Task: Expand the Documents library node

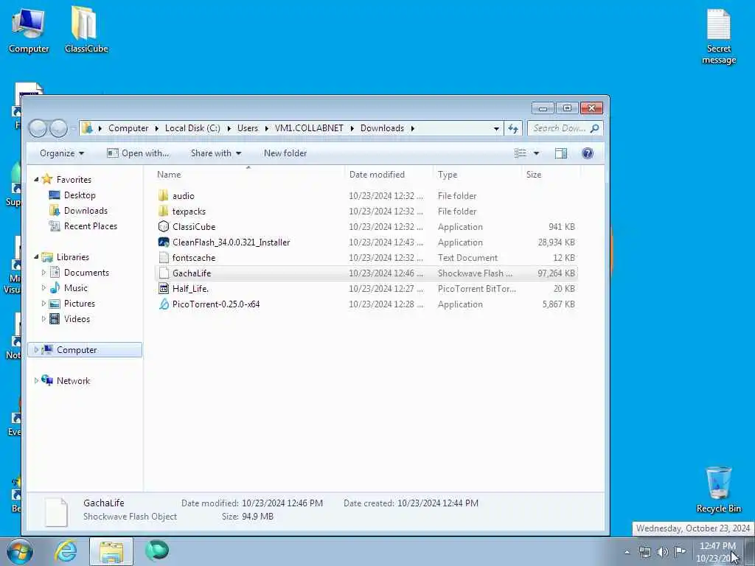Action: (44, 273)
